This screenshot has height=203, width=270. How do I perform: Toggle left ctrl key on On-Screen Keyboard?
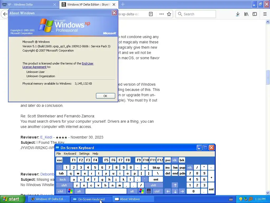pos(61,191)
